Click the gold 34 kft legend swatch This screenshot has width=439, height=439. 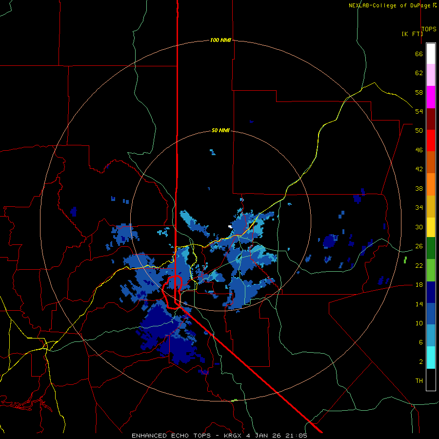tap(431, 206)
